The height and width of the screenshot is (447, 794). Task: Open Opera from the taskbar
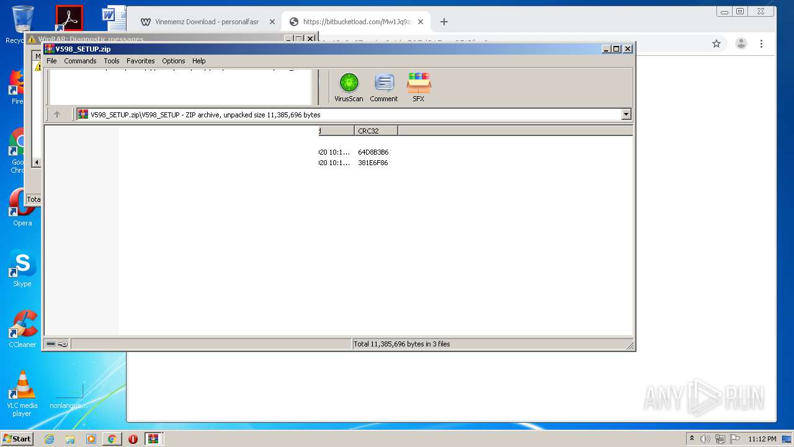tap(133, 439)
